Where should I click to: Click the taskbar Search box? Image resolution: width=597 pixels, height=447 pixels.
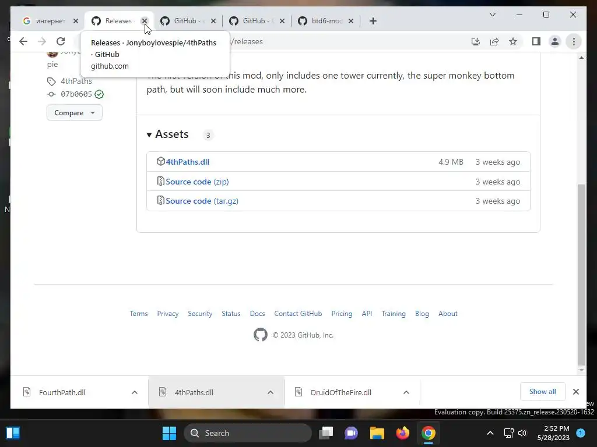(x=248, y=433)
